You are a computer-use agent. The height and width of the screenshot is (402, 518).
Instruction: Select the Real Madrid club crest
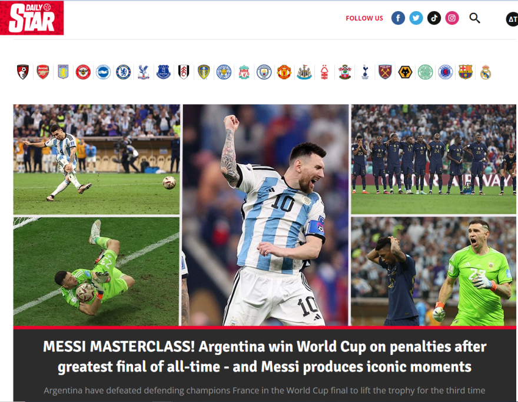[485, 72]
